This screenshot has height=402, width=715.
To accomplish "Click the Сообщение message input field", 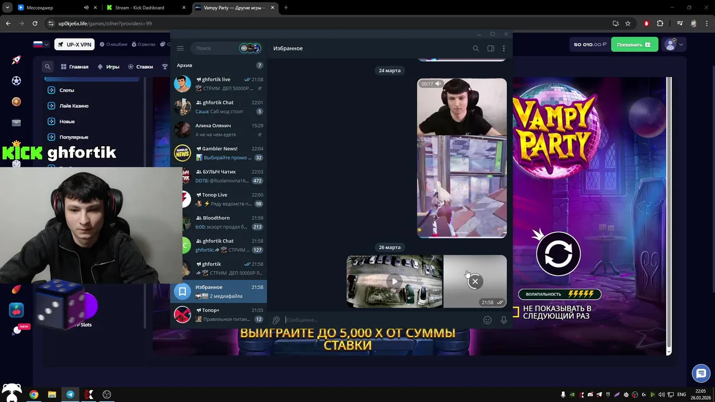I will tap(383, 320).
